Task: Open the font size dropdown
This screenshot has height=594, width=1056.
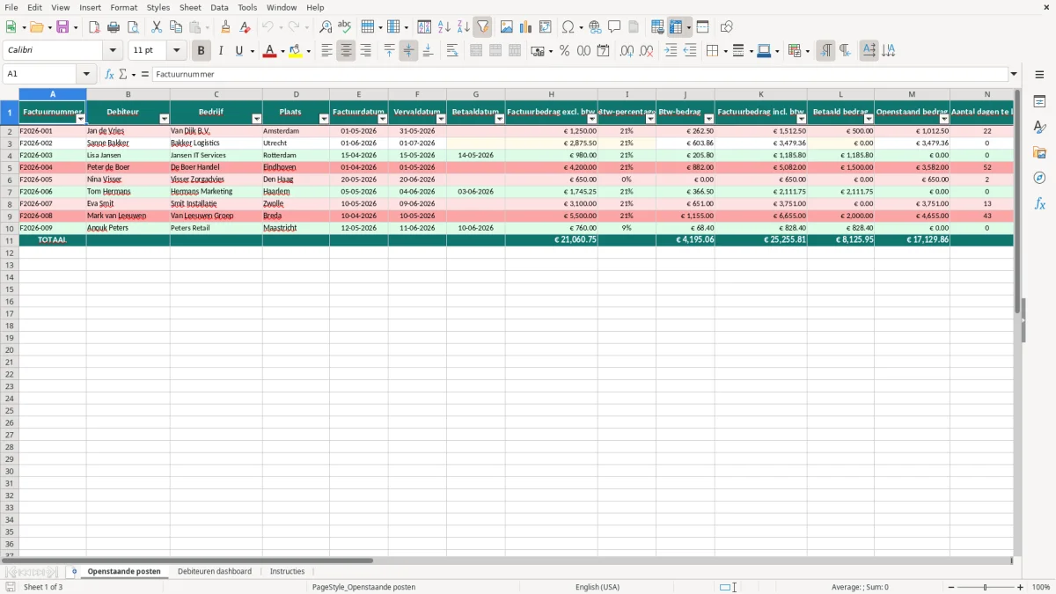Action: [176, 51]
